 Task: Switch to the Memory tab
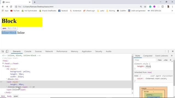point(74,51)
